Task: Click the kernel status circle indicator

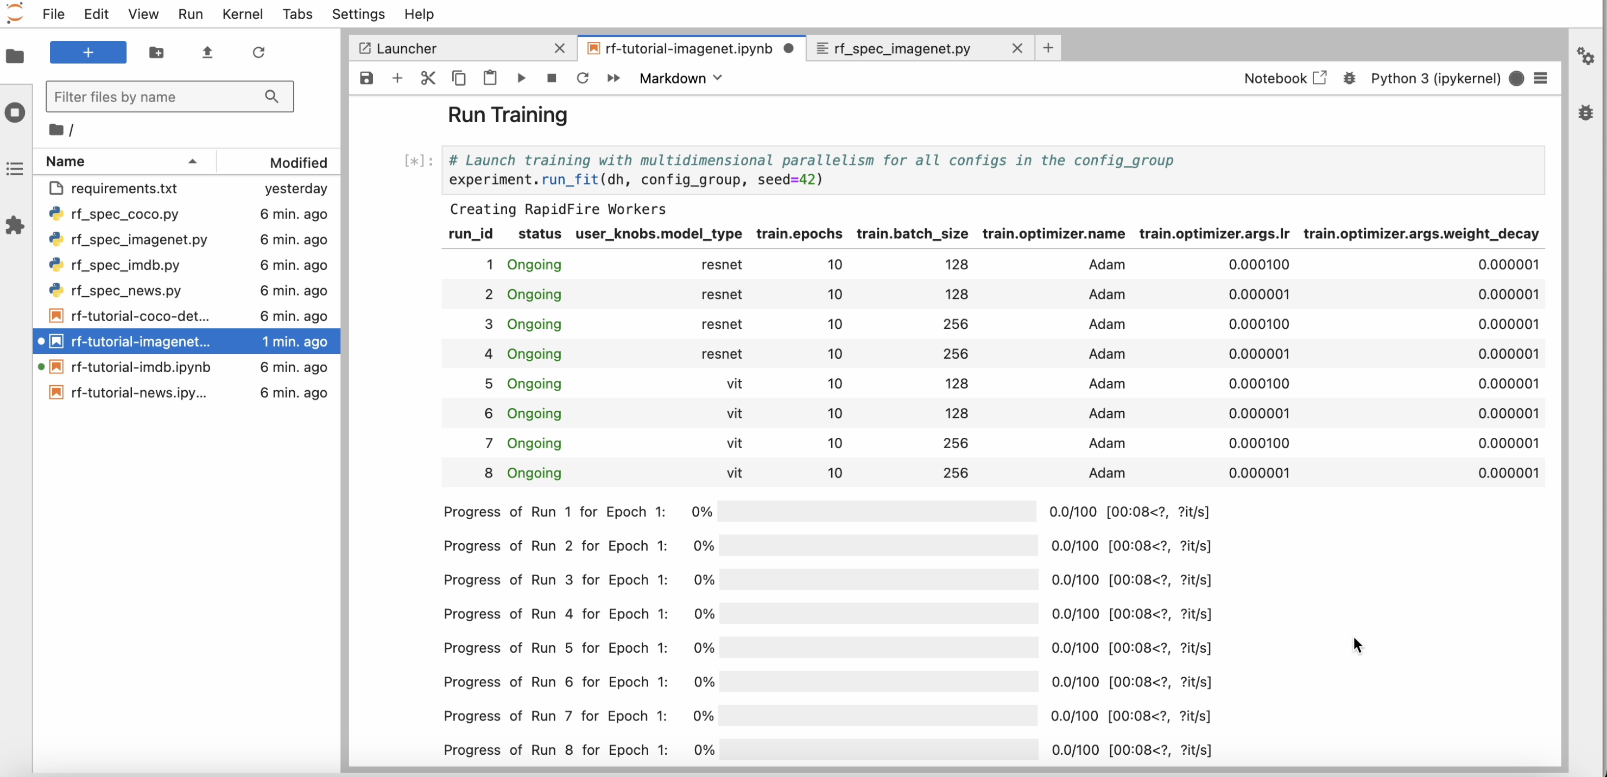Action: 1516,78
